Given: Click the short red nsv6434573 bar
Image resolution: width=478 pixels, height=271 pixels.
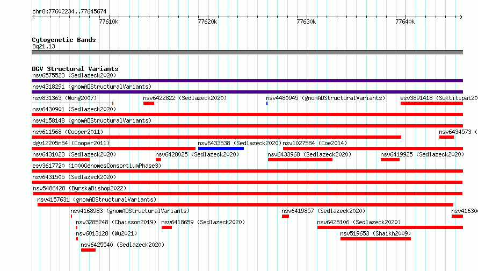Looking at the screenshot, I should click(x=447, y=137).
